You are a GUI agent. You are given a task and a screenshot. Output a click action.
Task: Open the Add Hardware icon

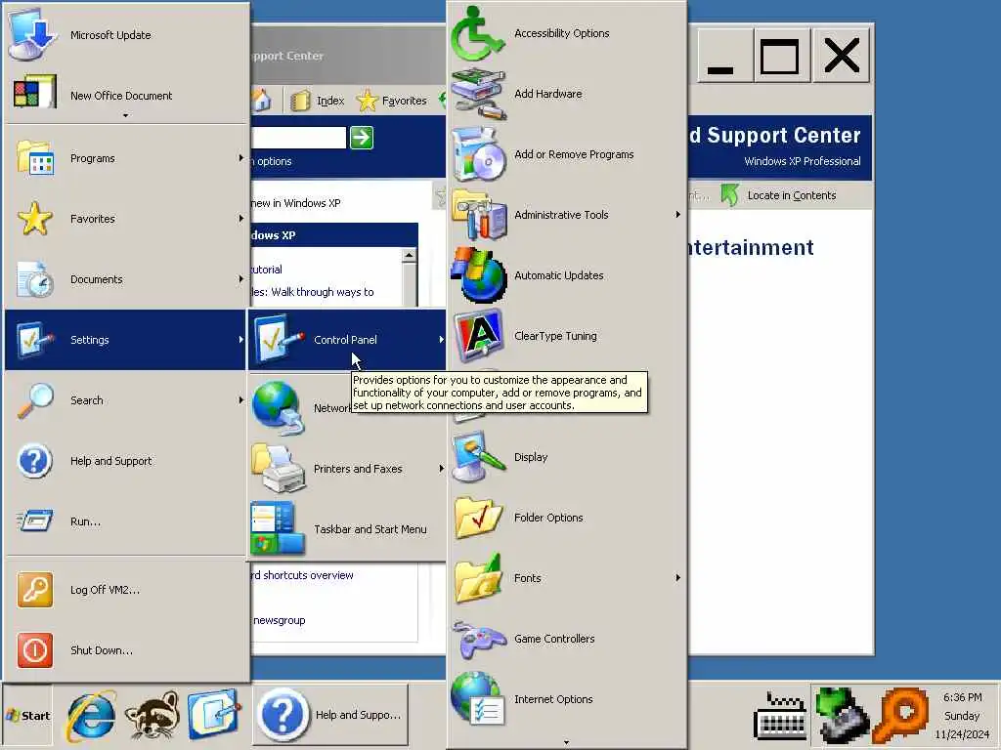point(477,94)
